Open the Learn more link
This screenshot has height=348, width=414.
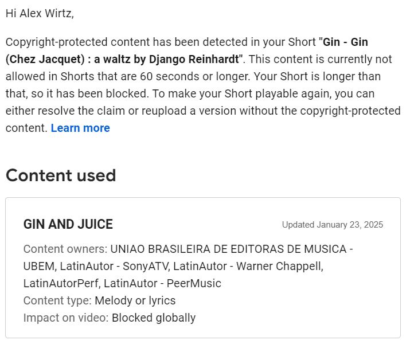[x=80, y=128]
